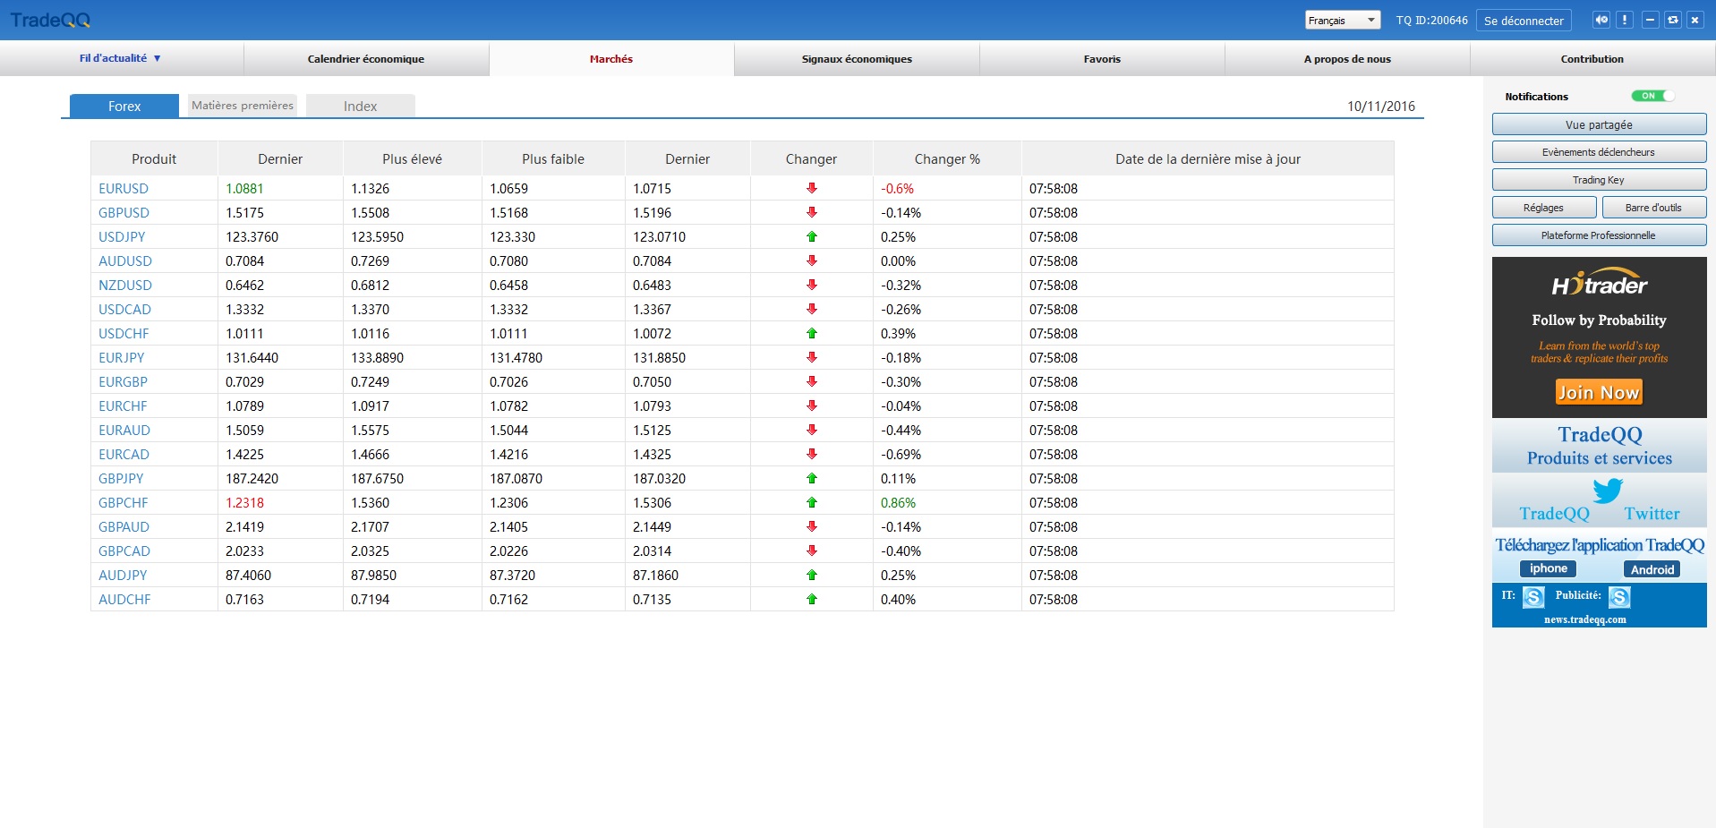
Task: Click the Publicité Skype contact icon
Action: pyautogui.click(x=1619, y=597)
